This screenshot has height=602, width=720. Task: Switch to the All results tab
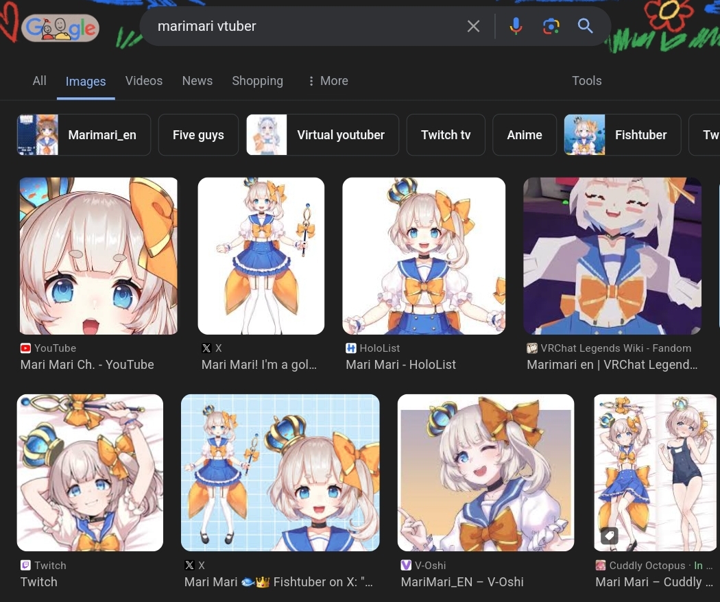point(40,81)
